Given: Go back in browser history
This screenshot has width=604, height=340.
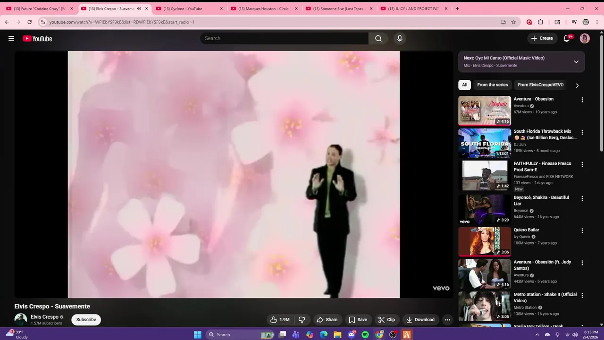Looking at the screenshot, I should coord(7,22).
